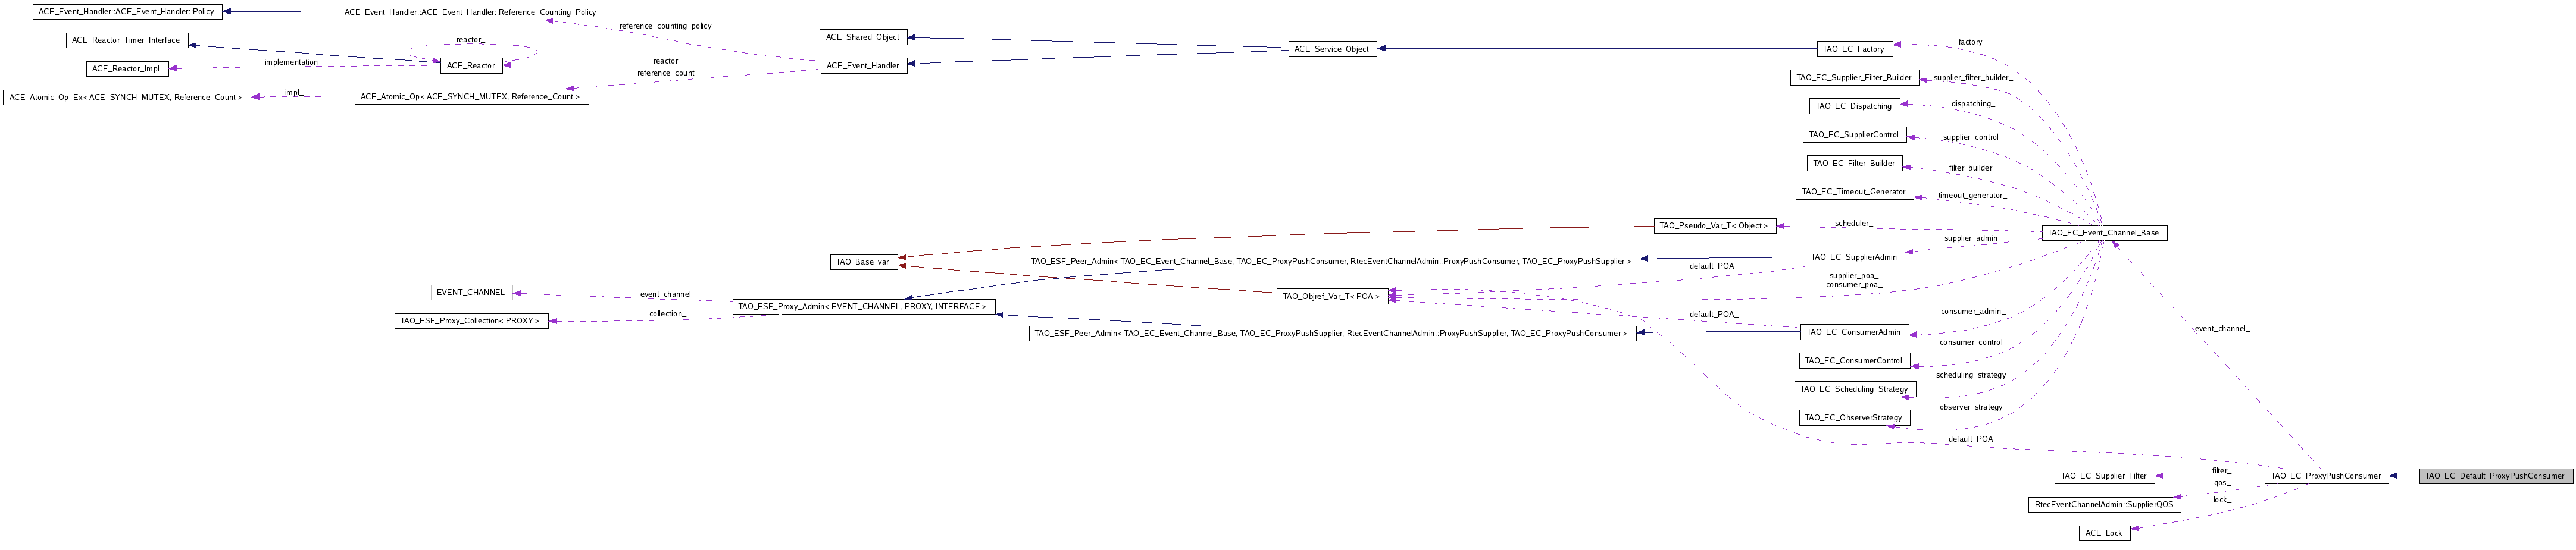Select the TAO_EC_ConsumerAdmin class box
This screenshot has width=2576, height=550.
tap(1853, 332)
